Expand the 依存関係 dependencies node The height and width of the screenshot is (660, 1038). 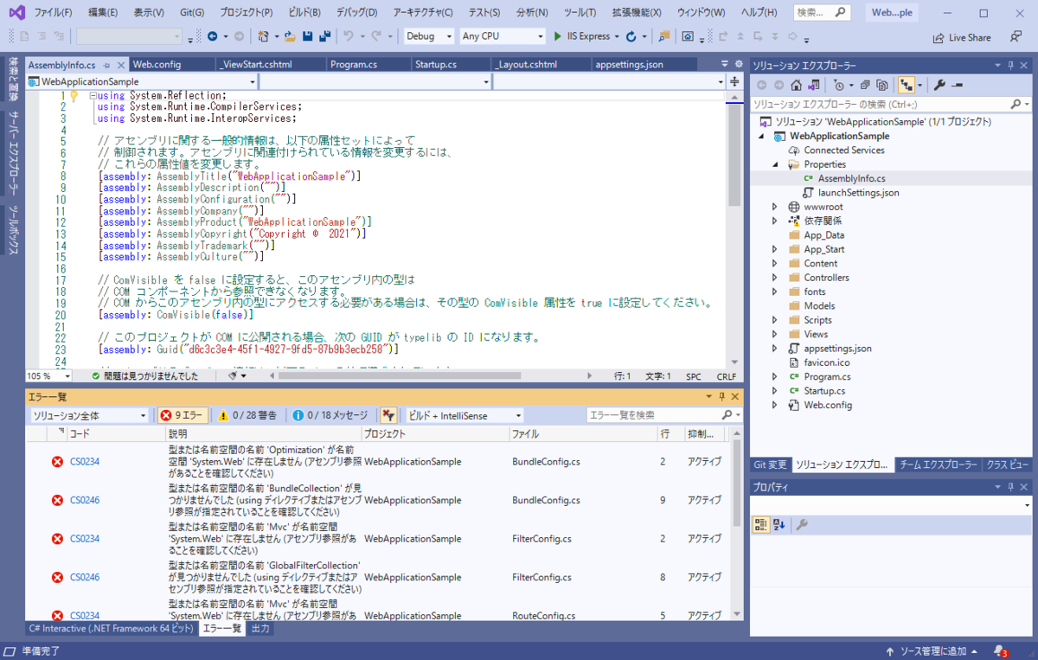775,221
